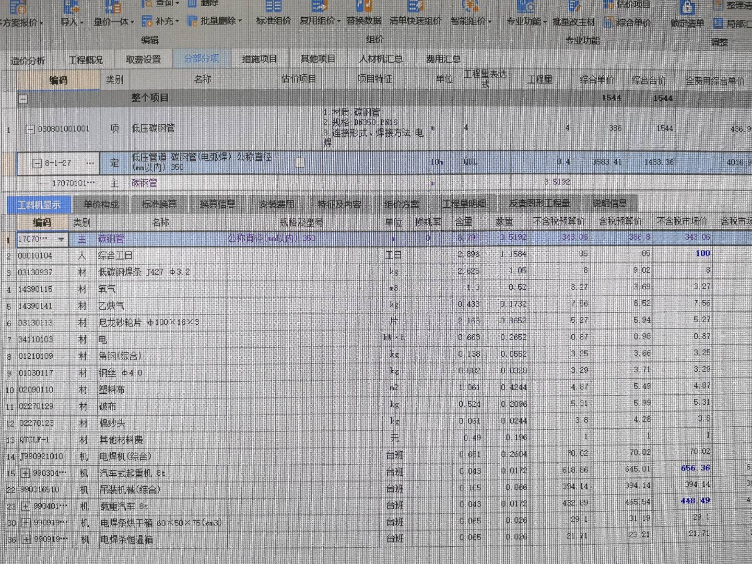This screenshot has width=752, height=564.
Task: Click the 锁定清单 lock icon
Action: [687, 8]
